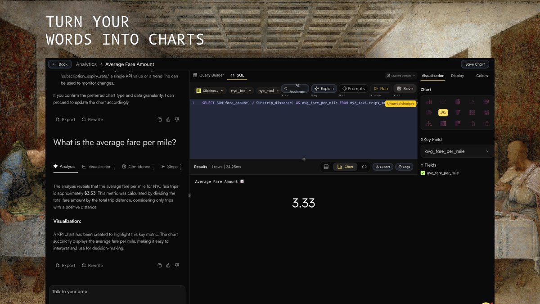Thumbs down the average fare analysis
The height and width of the screenshot is (304, 540).
[177, 265]
